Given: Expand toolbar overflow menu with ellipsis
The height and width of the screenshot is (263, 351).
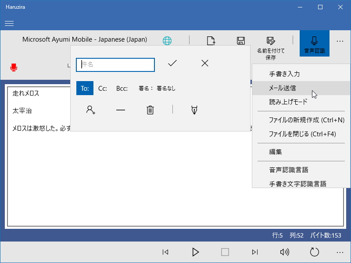Looking at the screenshot, I should point(340,41).
